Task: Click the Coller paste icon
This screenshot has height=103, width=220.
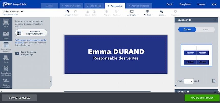Action: 94,12
